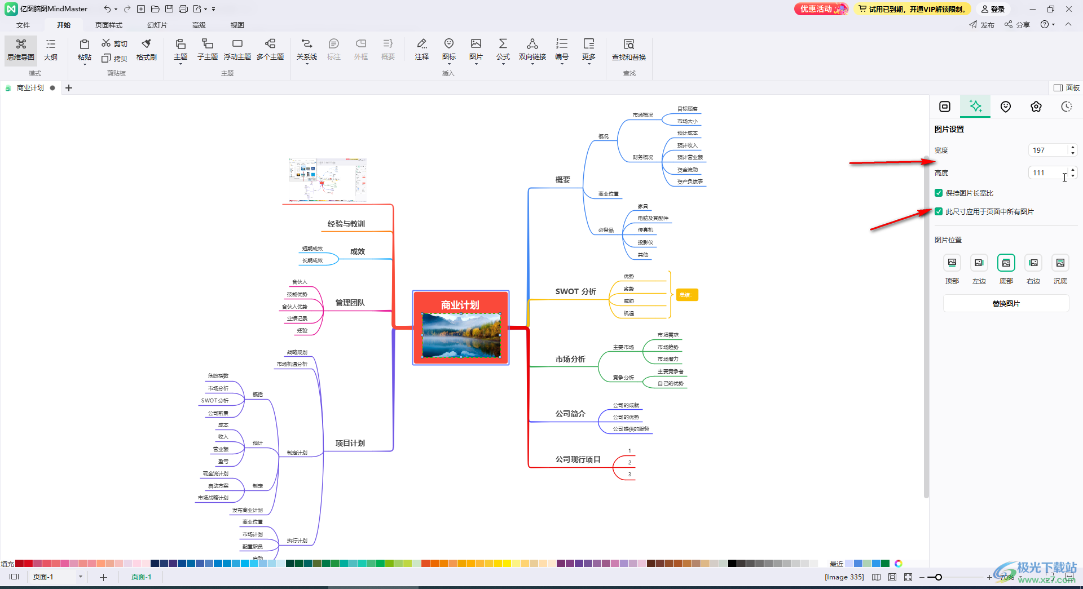Add a Bidirectional Link (双向链接)
The width and height of the screenshot is (1083, 589).
pos(532,49)
